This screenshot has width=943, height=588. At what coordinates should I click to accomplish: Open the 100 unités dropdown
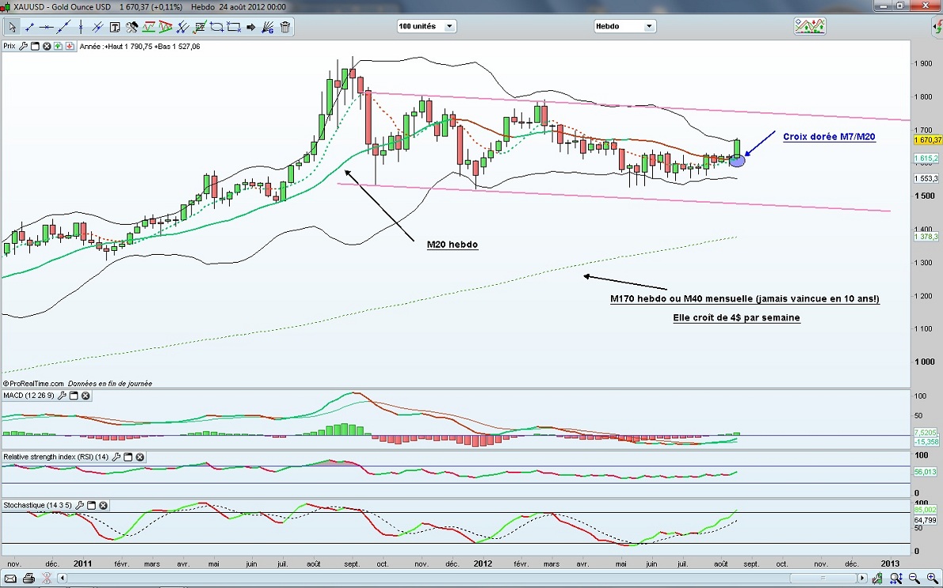pyautogui.click(x=426, y=26)
